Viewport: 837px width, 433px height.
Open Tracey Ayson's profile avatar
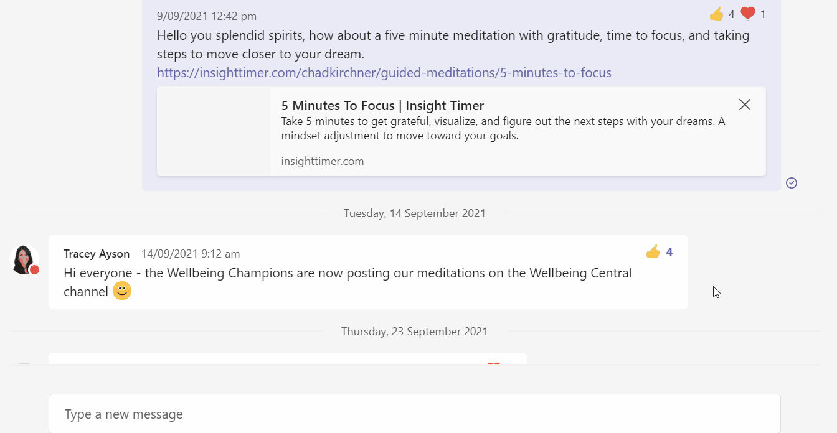pos(24,259)
